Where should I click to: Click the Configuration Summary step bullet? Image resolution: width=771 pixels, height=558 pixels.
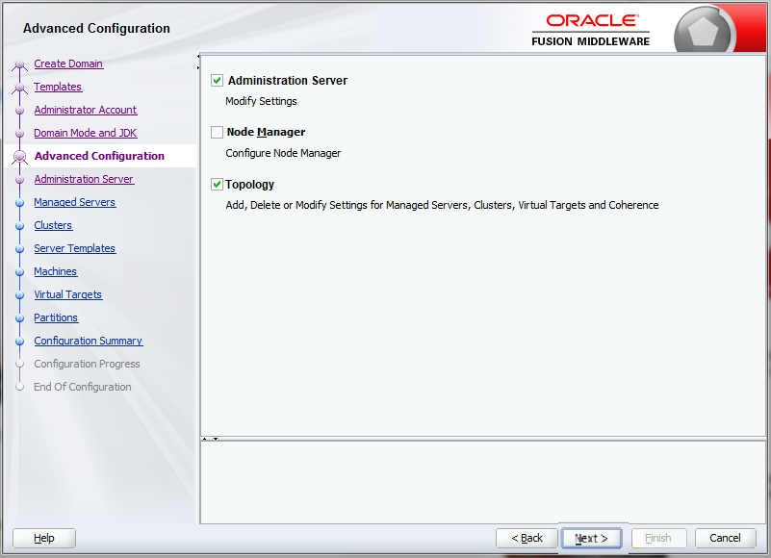[x=19, y=342]
